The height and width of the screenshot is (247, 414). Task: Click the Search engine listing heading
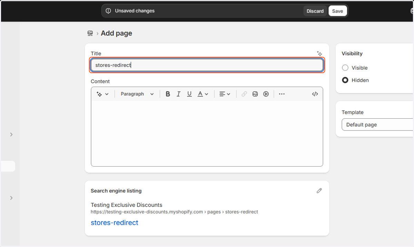tap(116, 191)
